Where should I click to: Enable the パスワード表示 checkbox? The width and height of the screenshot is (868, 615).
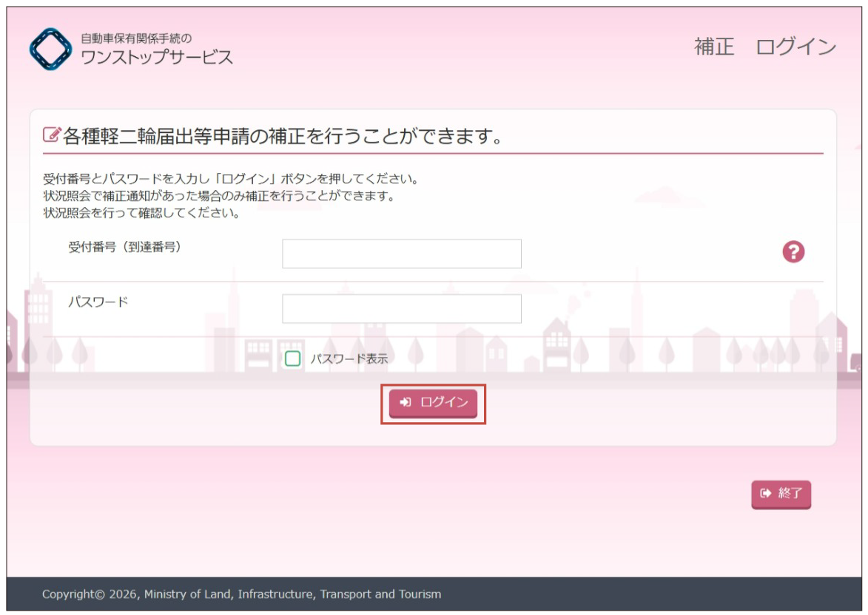293,359
